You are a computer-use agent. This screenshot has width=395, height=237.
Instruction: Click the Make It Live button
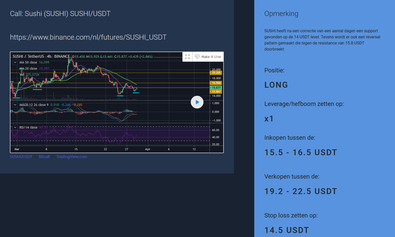tap(208, 57)
